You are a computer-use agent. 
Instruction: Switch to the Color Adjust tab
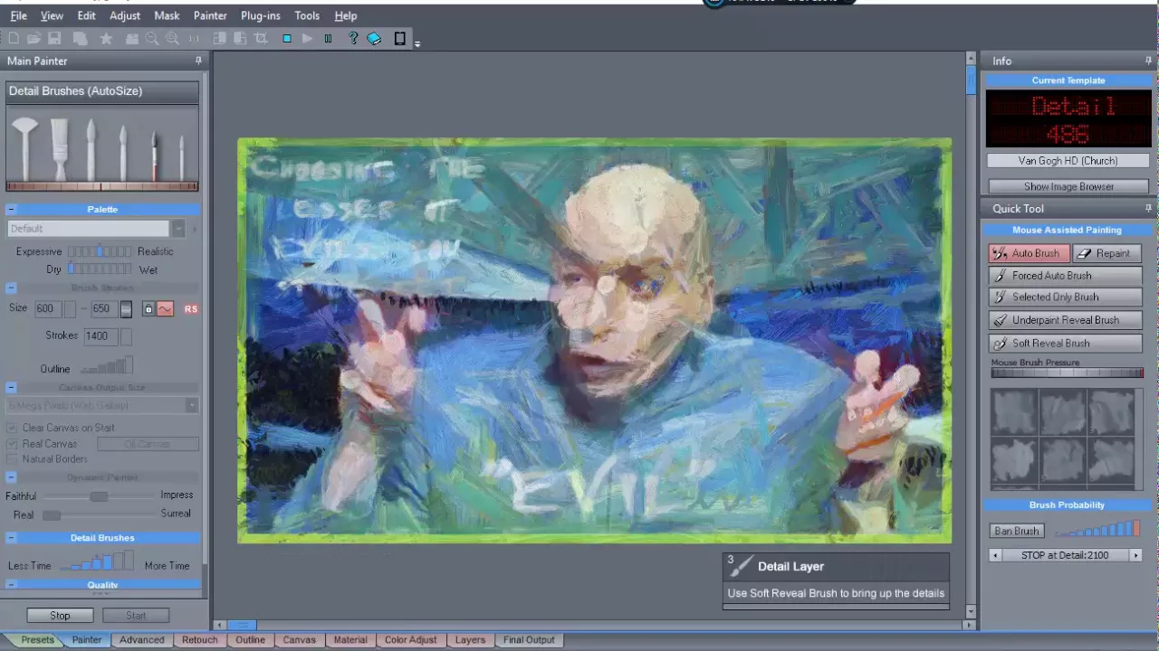[x=410, y=640]
